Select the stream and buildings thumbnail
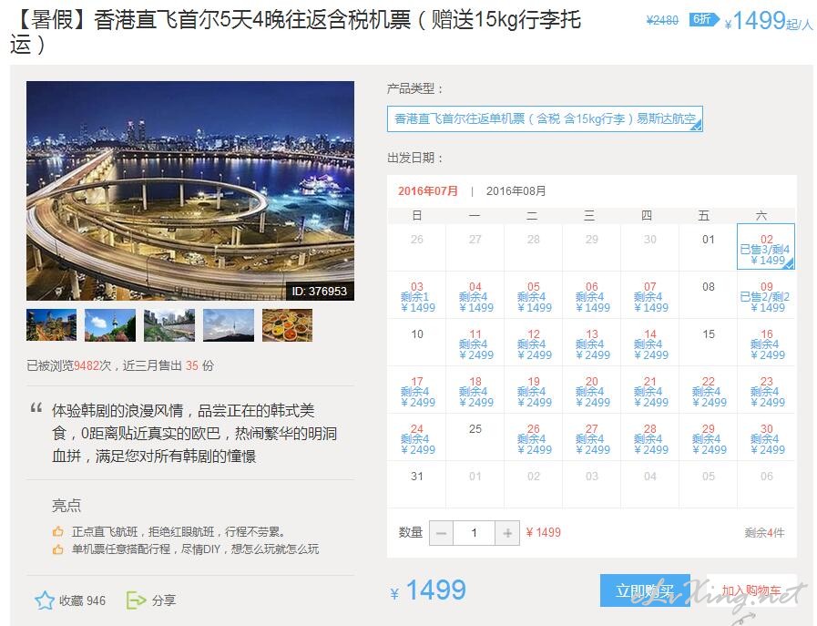Viewport: 817px width, 626px height. click(169, 325)
